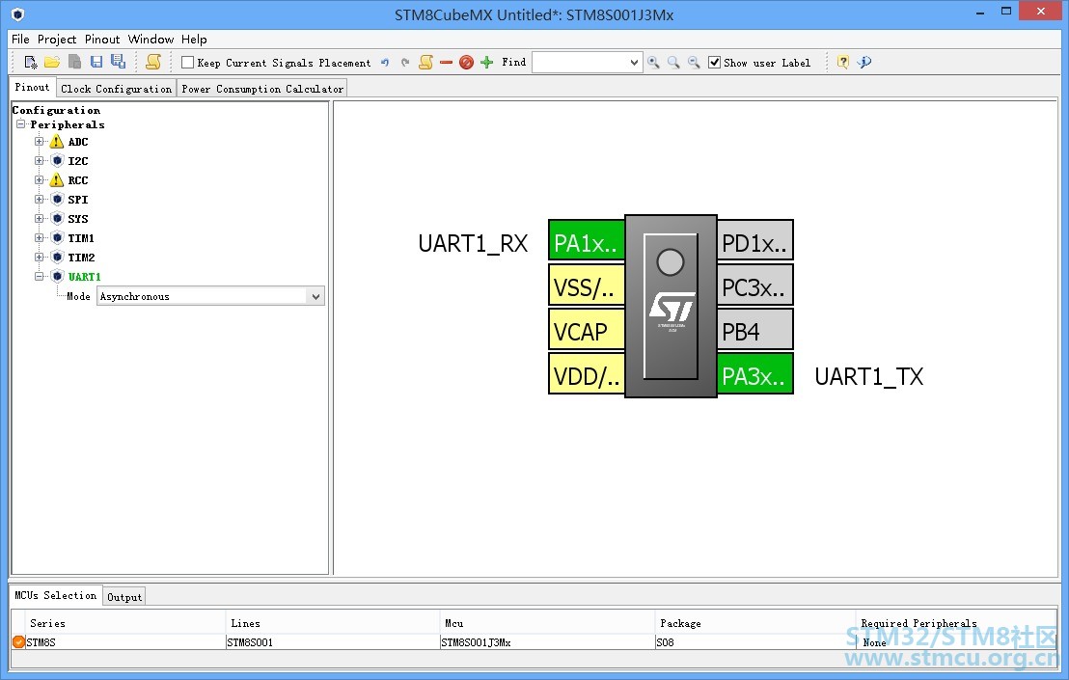Undo the last pinout change
Image resolution: width=1069 pixels, height=680 pixels.
(385, 63)
